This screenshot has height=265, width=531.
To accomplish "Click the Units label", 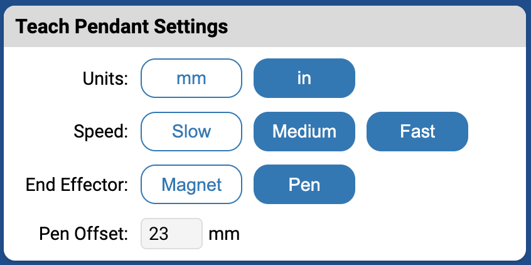I will [105, 79].
